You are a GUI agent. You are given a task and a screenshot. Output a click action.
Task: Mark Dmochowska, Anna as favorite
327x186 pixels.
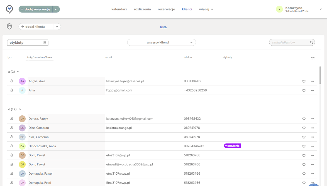point(304,146)
